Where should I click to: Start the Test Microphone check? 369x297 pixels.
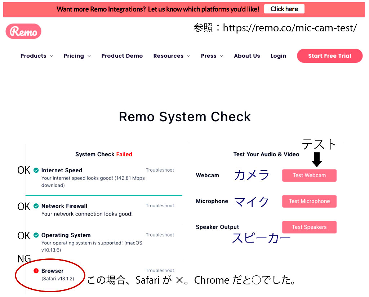click(x=309, y=201)
